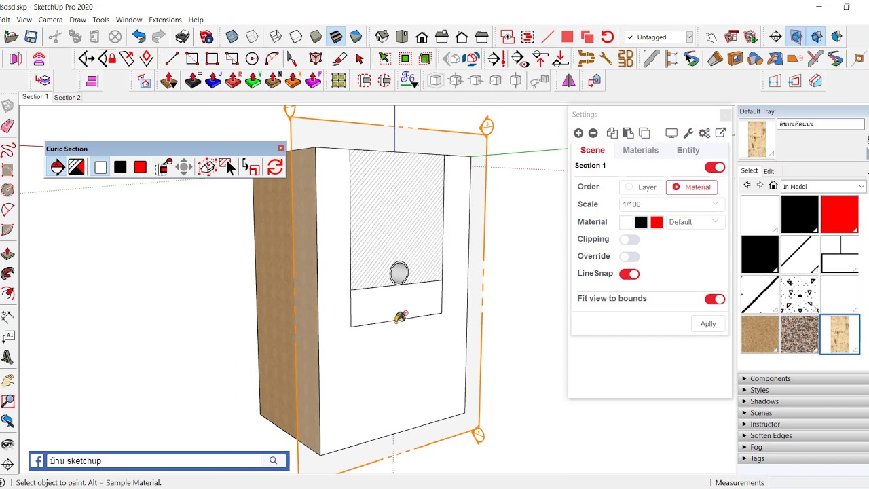Click the house Iso view icon
This screenshot has height=489, width=869.
click(x=382, y=37)
